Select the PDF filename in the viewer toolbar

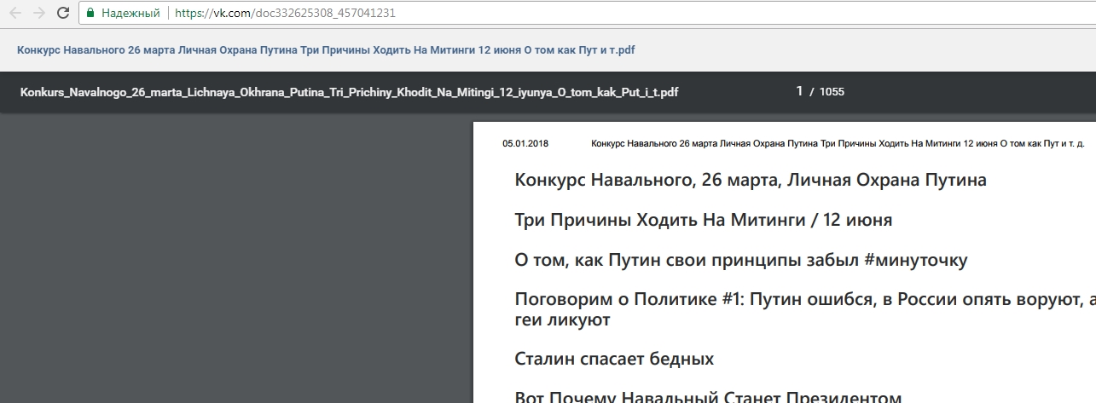350,92
